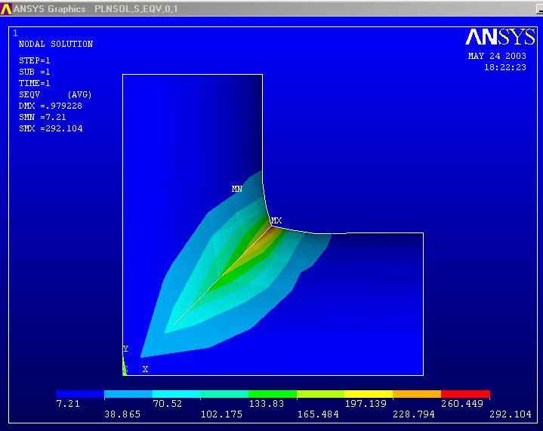The width and height of the screenshot is (543, 431).
Task: Pick the green legend color band
Action: point(273,394)
